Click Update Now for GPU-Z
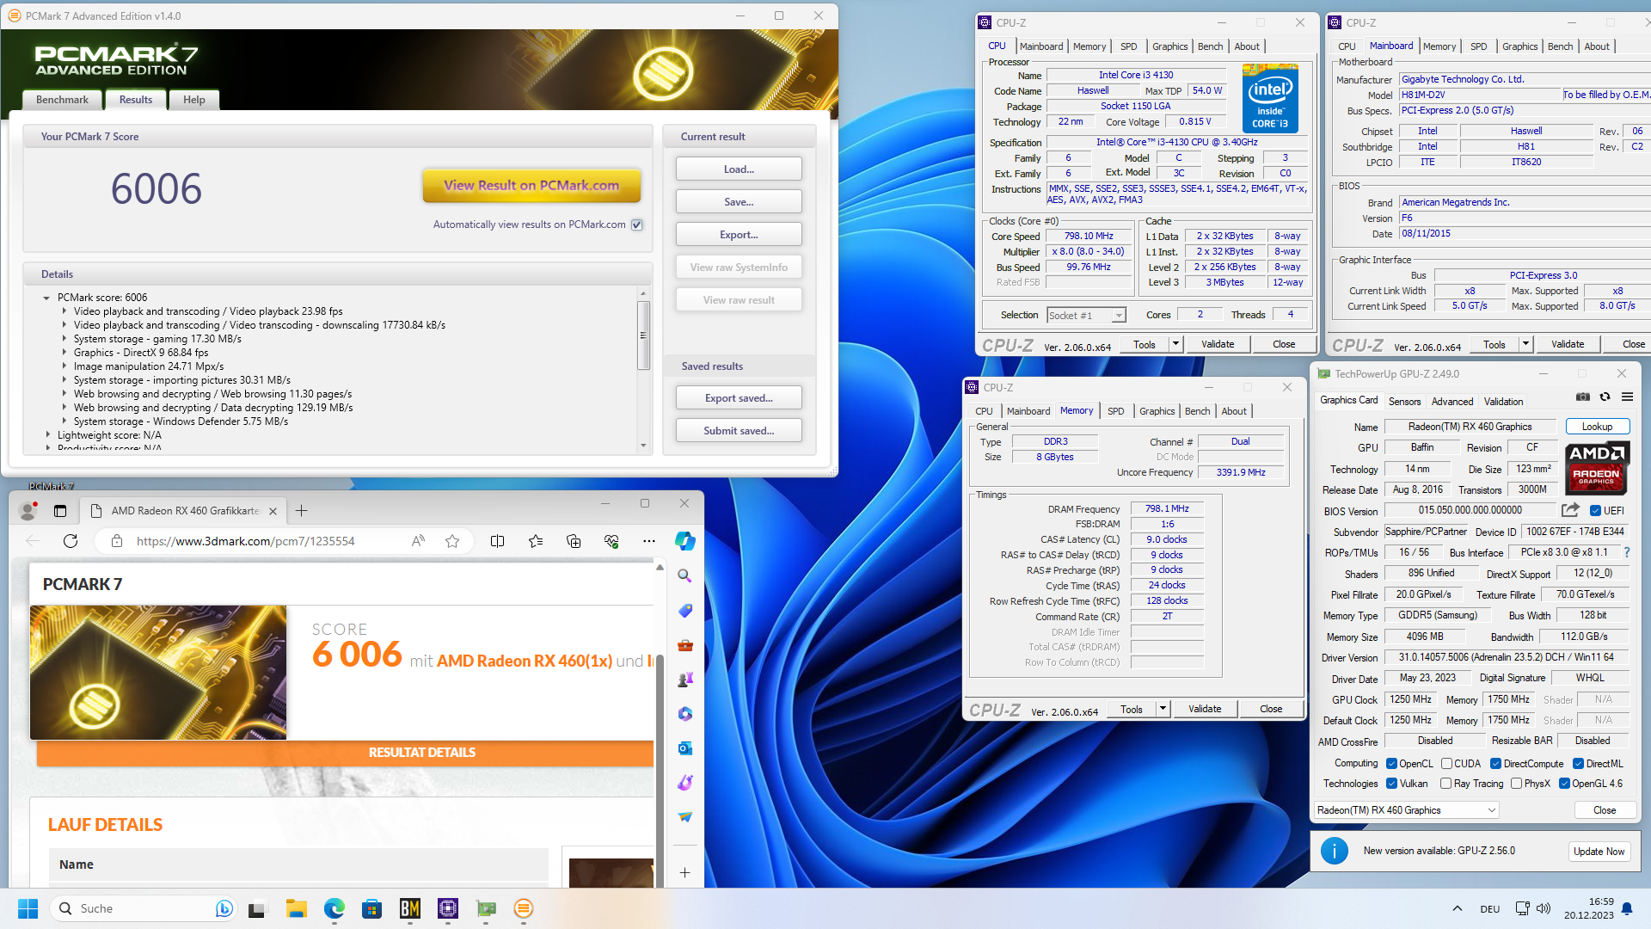 coord(1599,852)
